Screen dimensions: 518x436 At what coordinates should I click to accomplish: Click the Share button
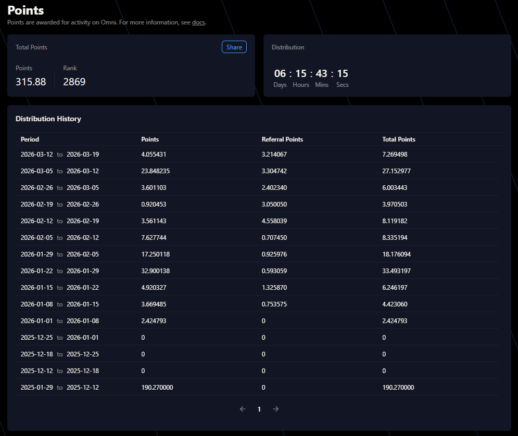pos(234,47)
